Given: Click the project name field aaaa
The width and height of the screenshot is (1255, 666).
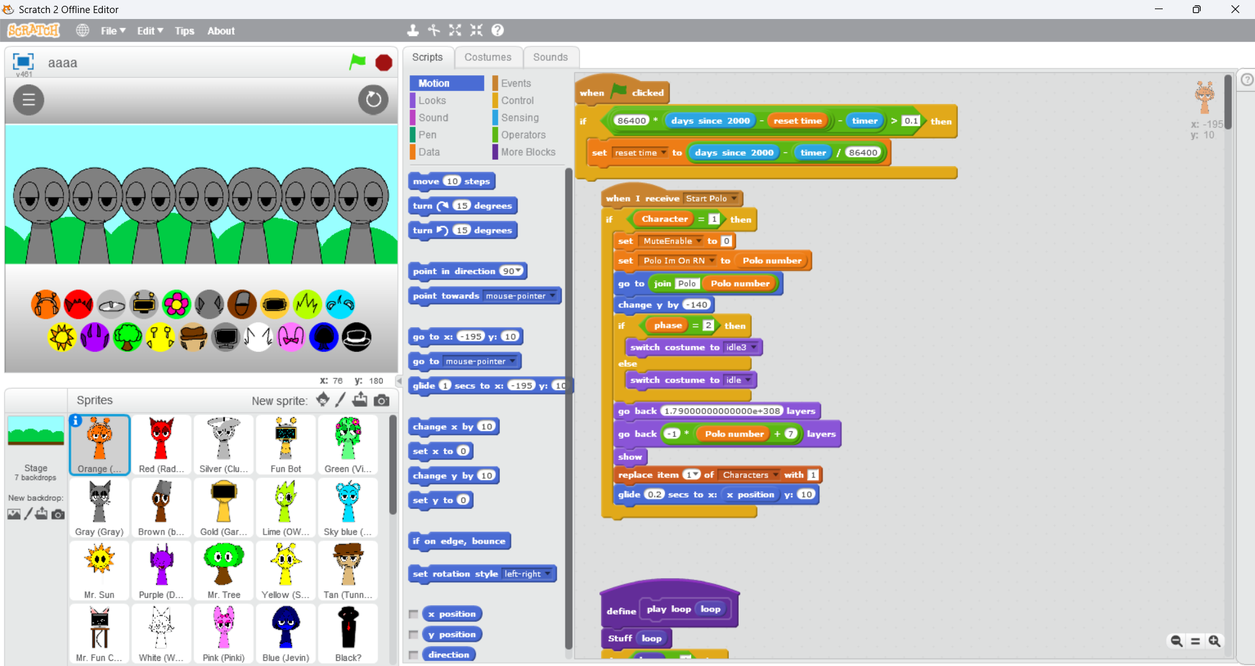Looking at the screenshot, I should click(63, 63).
